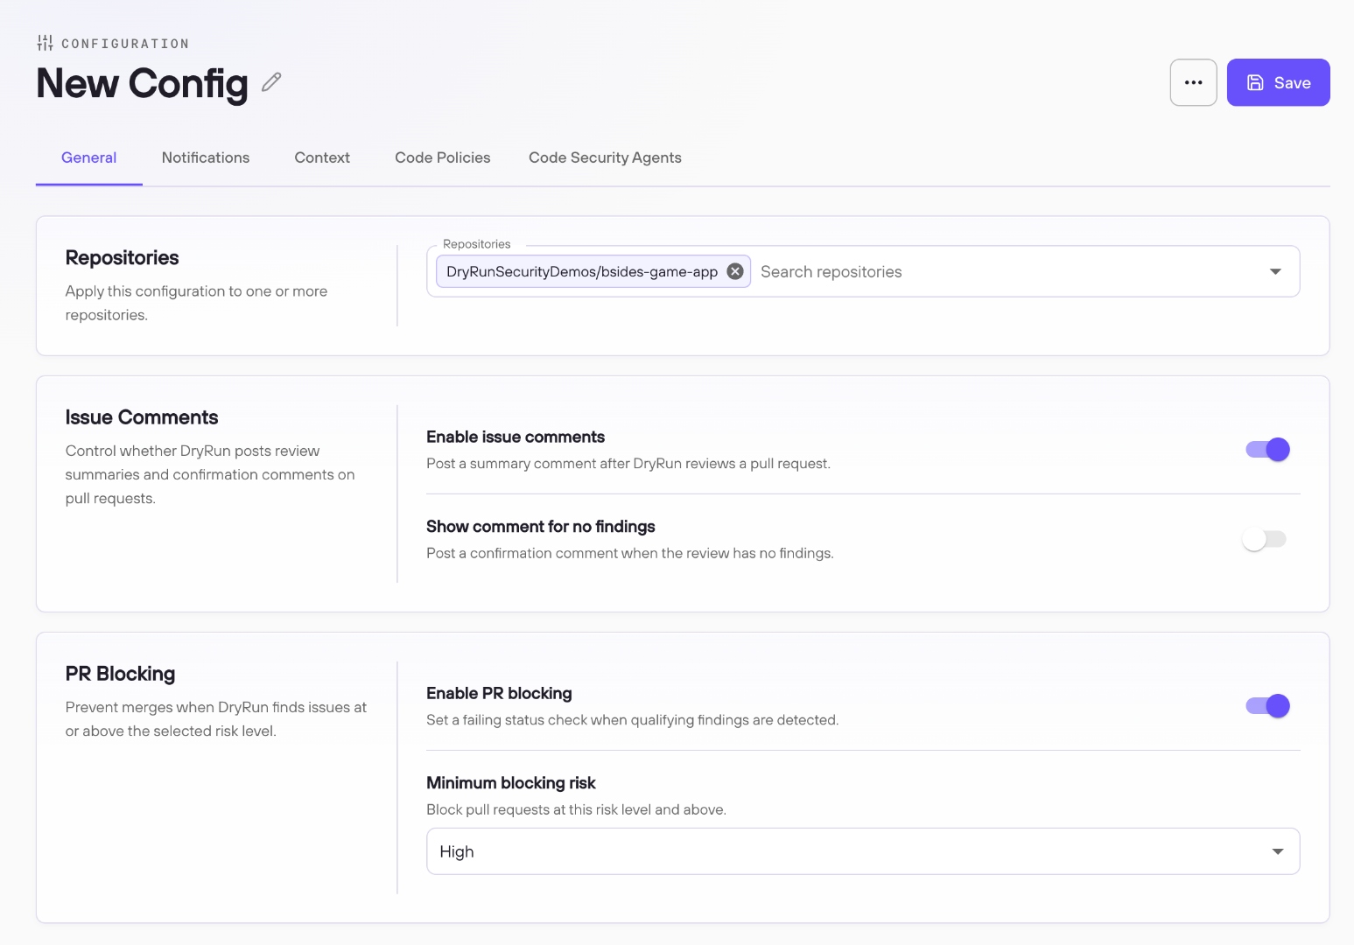
Task: Click the configuration sliders icon in header
Action: 45,43
